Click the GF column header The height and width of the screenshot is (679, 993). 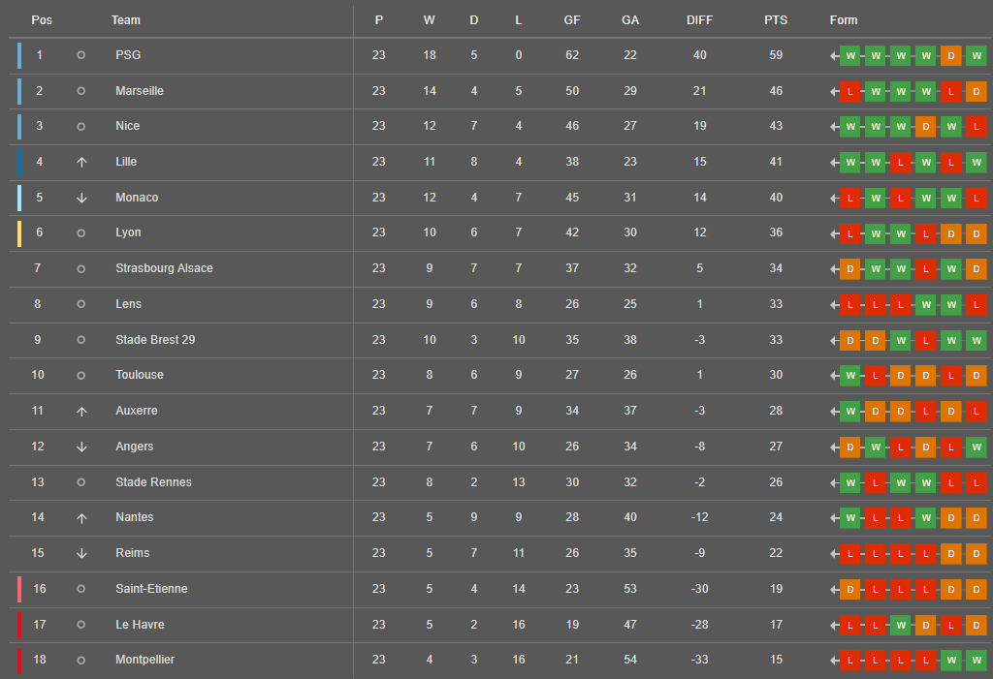coord(572,20)
